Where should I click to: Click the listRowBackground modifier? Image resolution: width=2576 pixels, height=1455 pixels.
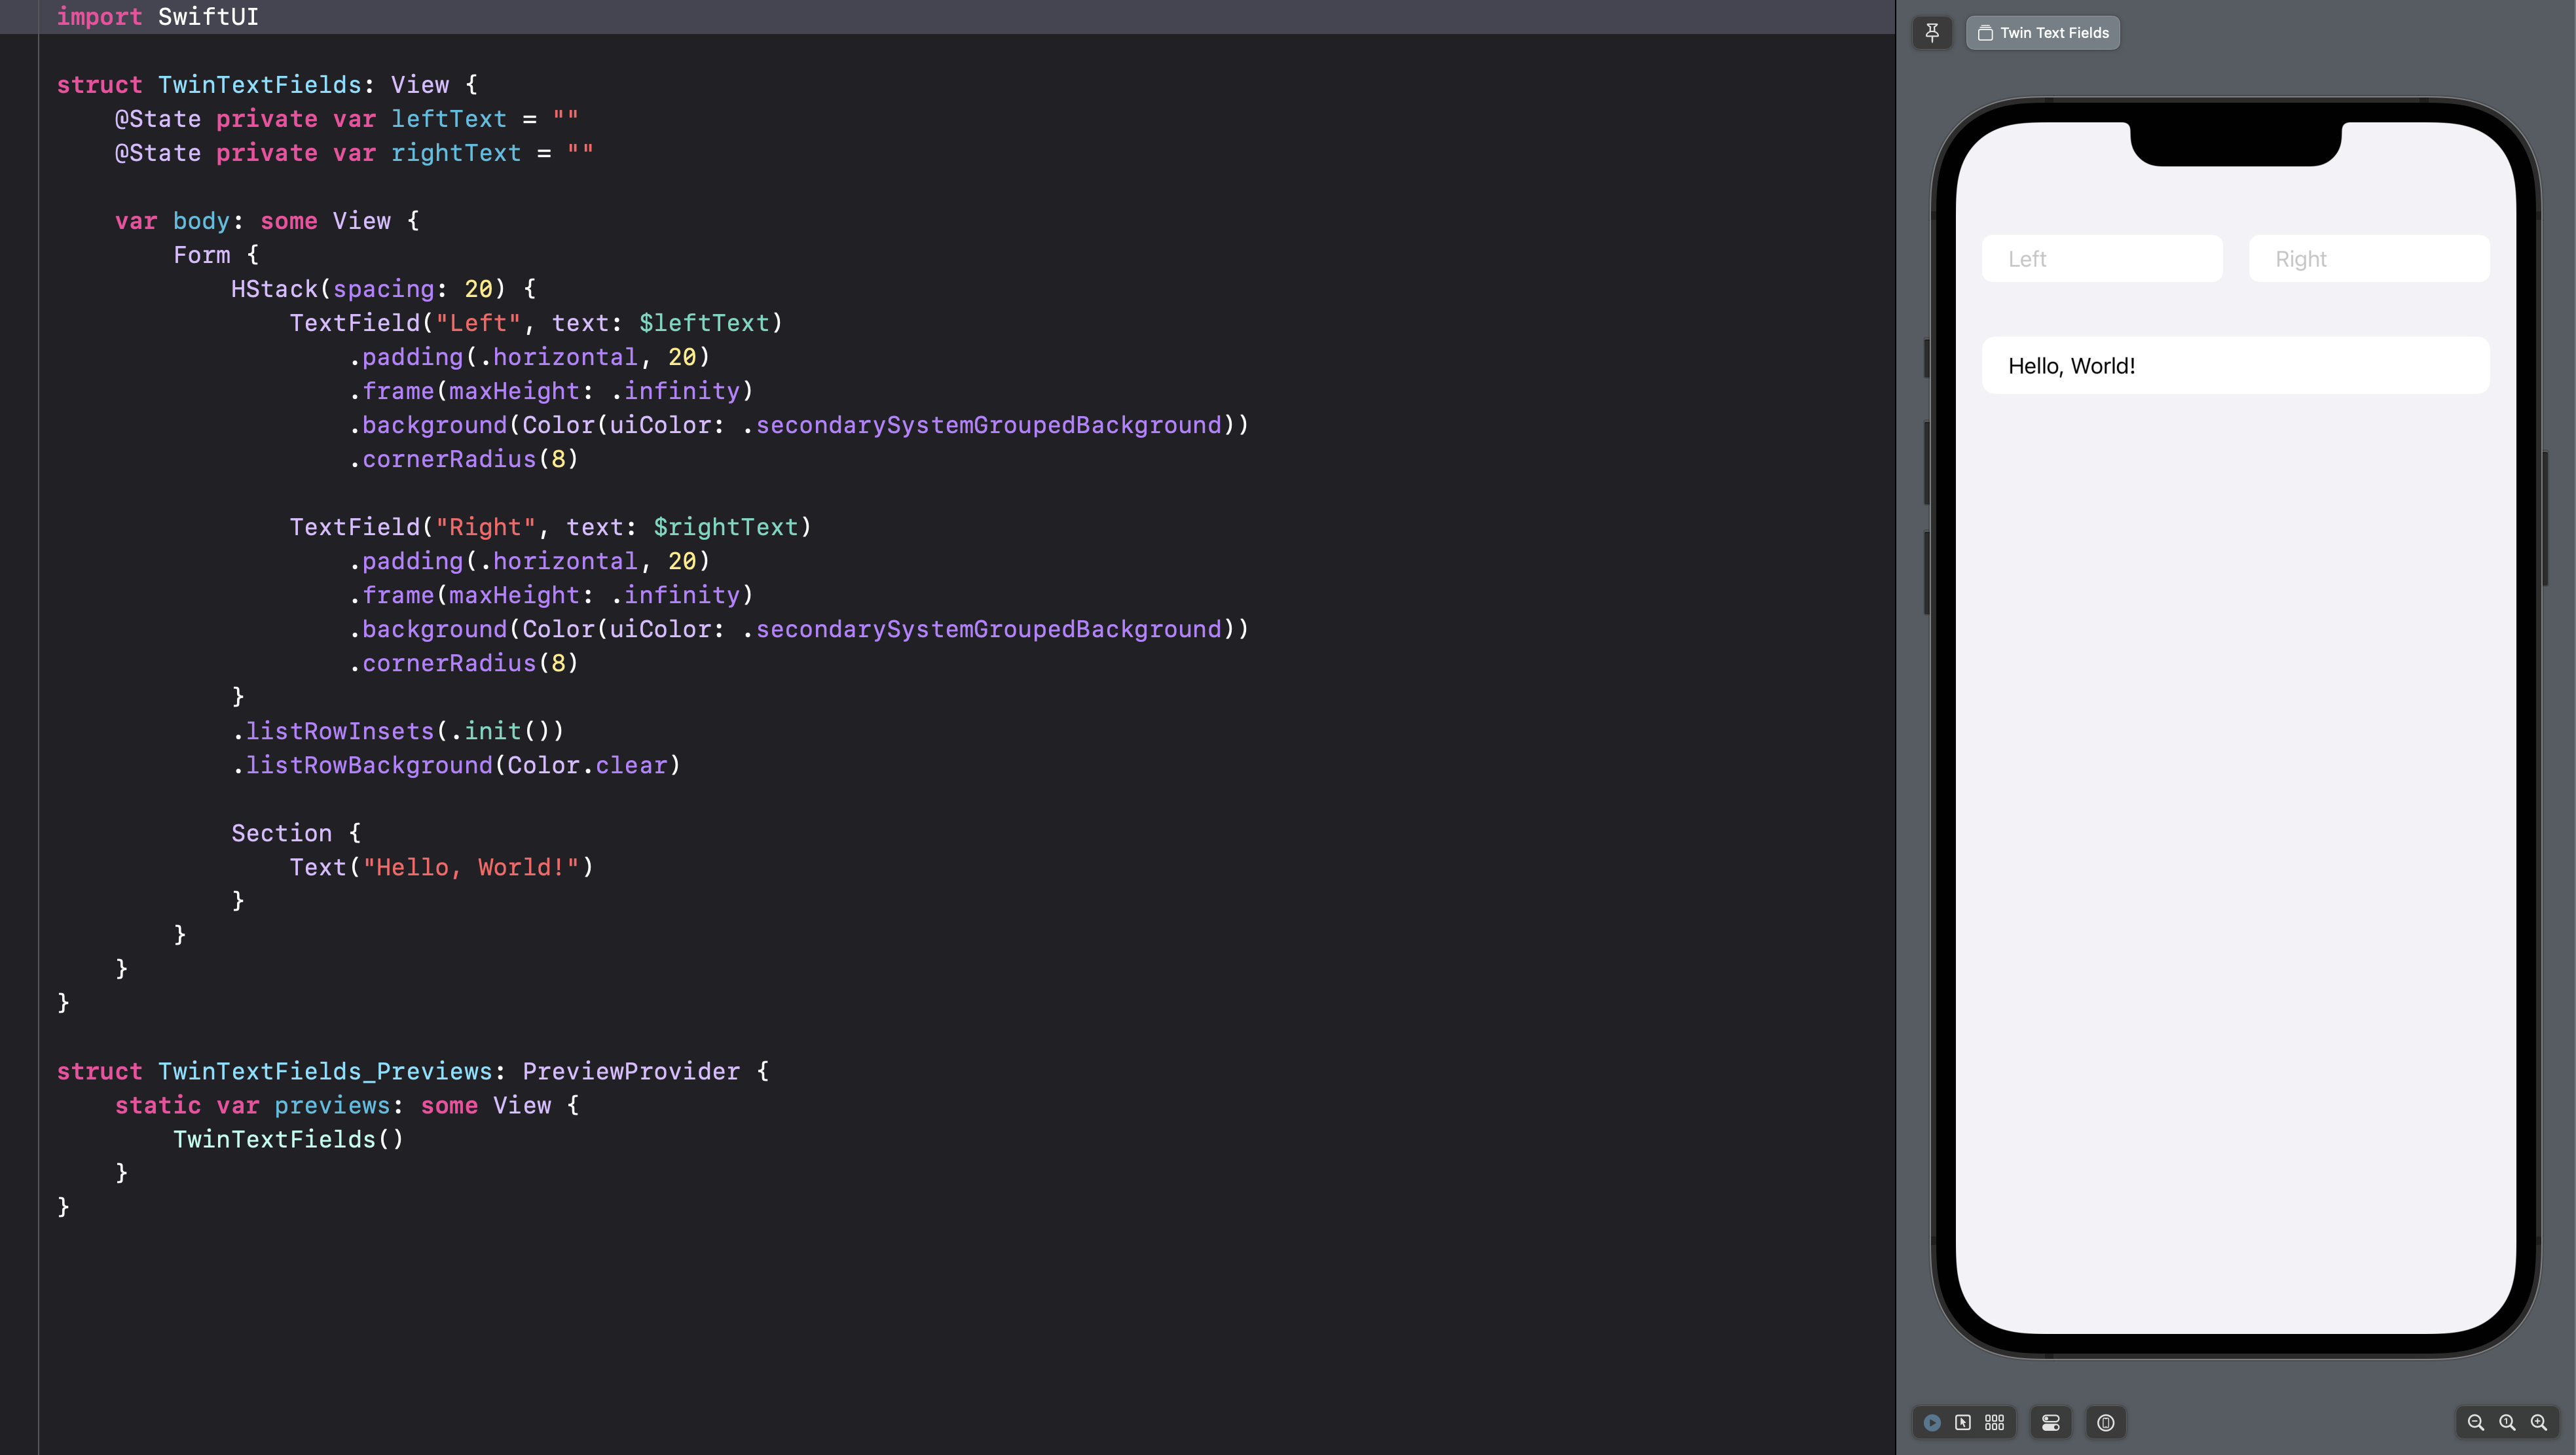[x=369, y=765]
